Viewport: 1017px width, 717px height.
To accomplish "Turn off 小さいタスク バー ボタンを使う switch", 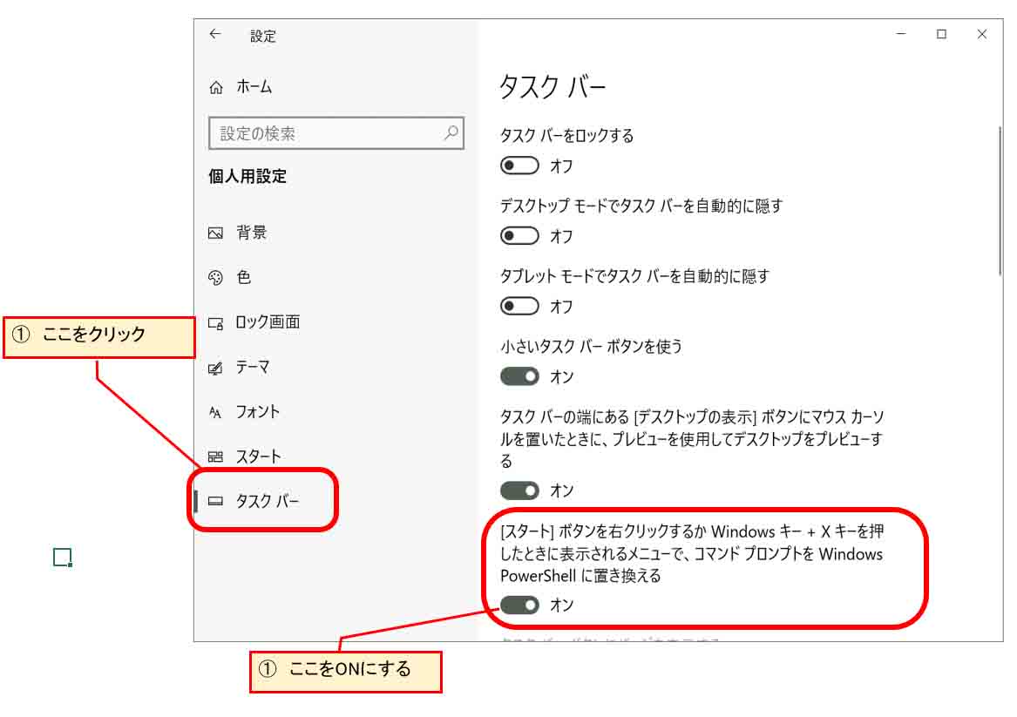I will pyautogui.click(x=519, y=376).
